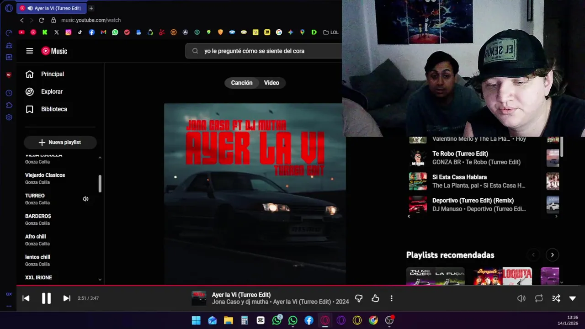Open the LOL bookmarks folder
585x329 pixels.
[x=331, y=32]
